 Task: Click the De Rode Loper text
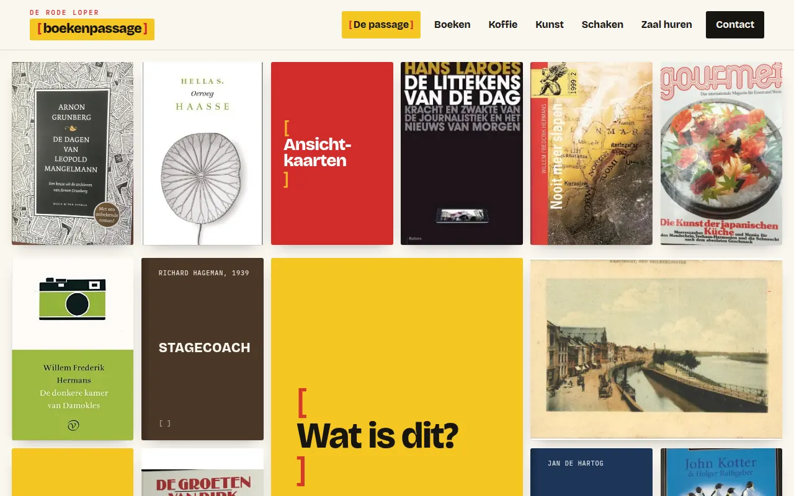point(64,12)
